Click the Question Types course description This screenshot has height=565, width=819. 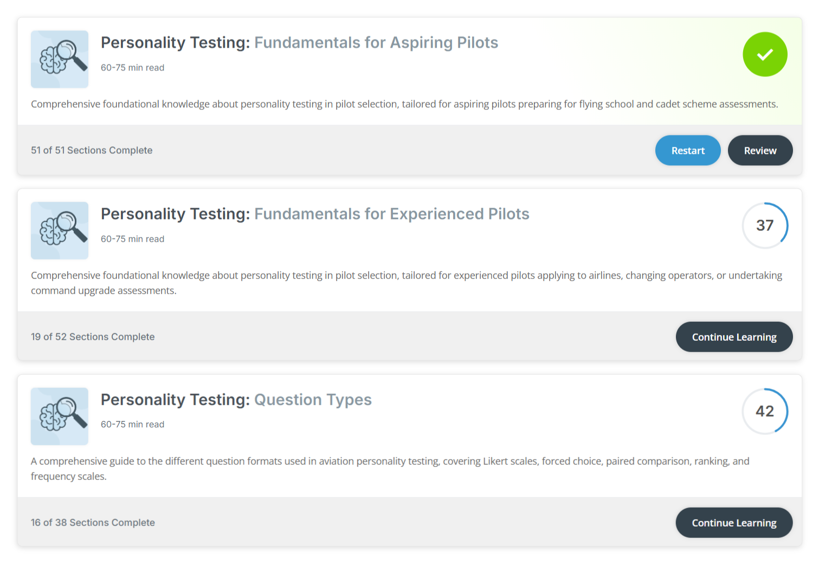390,469
